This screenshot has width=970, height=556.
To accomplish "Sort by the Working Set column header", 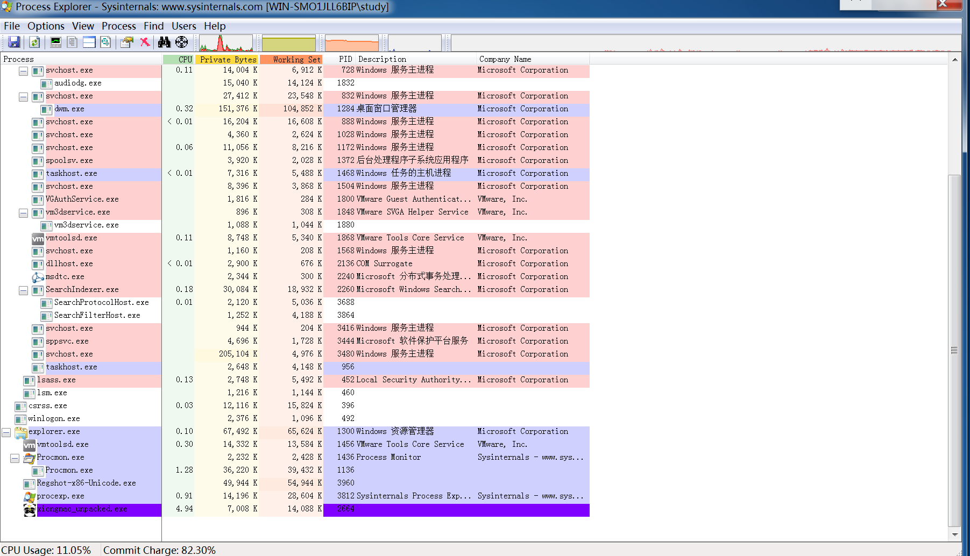I will (x=291, y=59).
